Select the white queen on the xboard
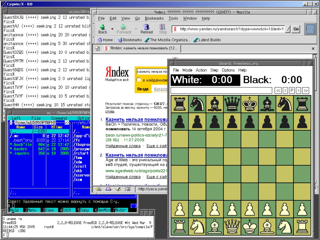The height and width of the screenshot is (240, 320). tap(232, 227)
